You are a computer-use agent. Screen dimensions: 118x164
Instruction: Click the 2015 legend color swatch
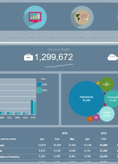(39, 90)
